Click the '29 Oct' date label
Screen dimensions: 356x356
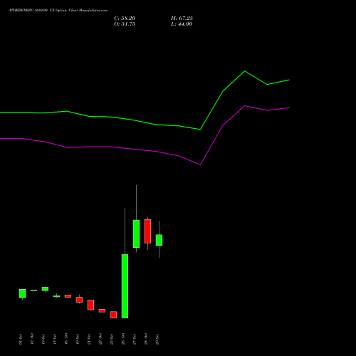pyautogui.click(x=157, y=339)
